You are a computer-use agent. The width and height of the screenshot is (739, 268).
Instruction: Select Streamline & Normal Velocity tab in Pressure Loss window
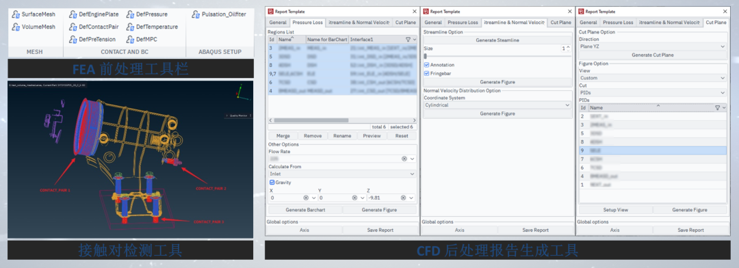[x=359, y=22]
